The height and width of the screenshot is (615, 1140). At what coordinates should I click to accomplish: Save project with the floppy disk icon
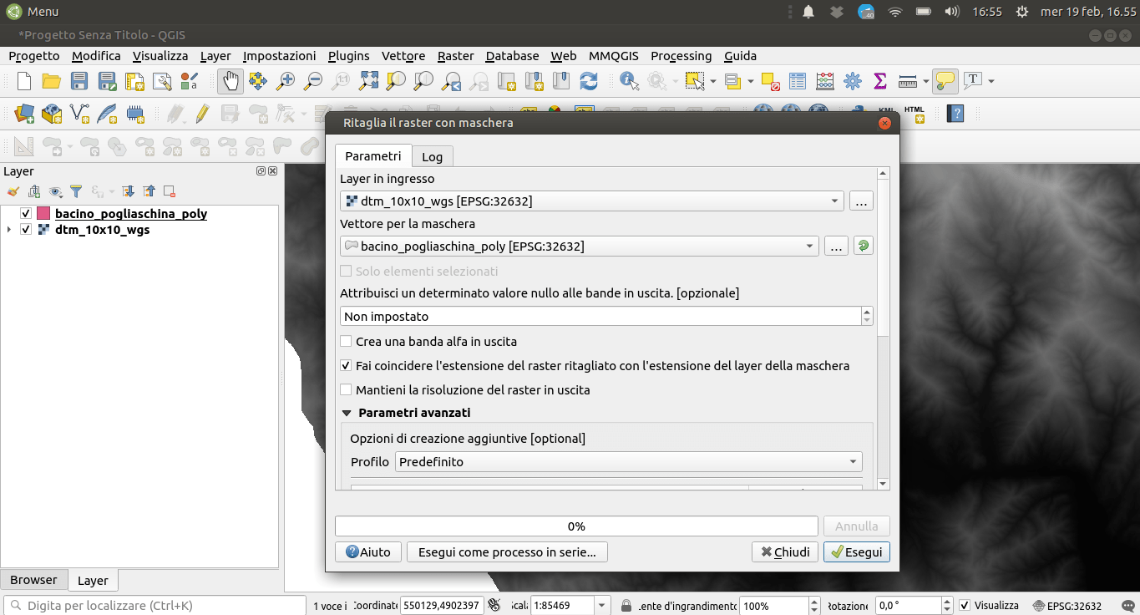point(79,81)
